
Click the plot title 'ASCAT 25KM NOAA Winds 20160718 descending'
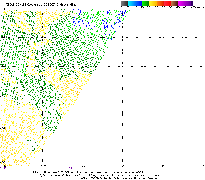pyautogui.click(x=41, y=4)
